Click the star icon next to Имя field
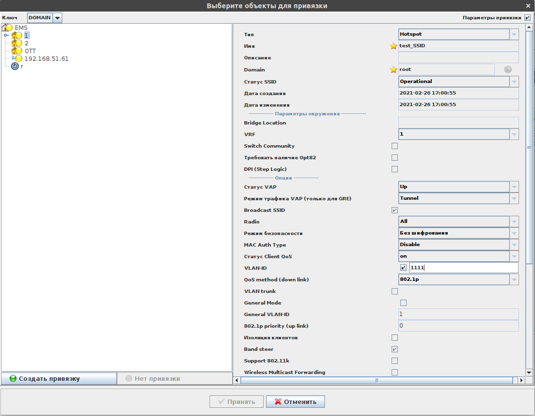The width and height of the screenshot is (535, 416). pyautogui.click(x=394, y=46)
